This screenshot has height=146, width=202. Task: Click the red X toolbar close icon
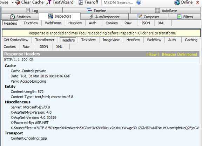click(x=197, y=2)
